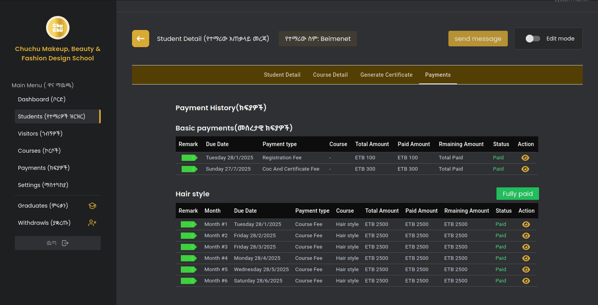View Month #6 payment eye icon
Image resolution: width=598 pixels, height=305 pixels.
pyautogui.click(x=526, y=281)
